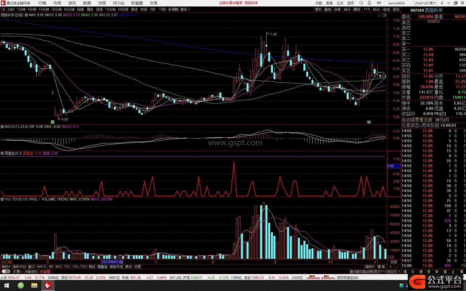The image size is (466, 291).
Task: Collapse the 侧边栏 sidebar
Action: coord(394,272)
